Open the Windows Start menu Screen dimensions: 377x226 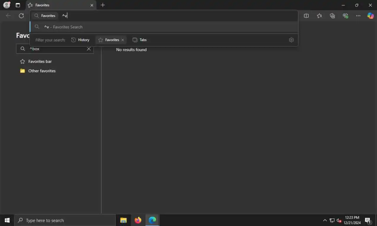tap(7, 220)
